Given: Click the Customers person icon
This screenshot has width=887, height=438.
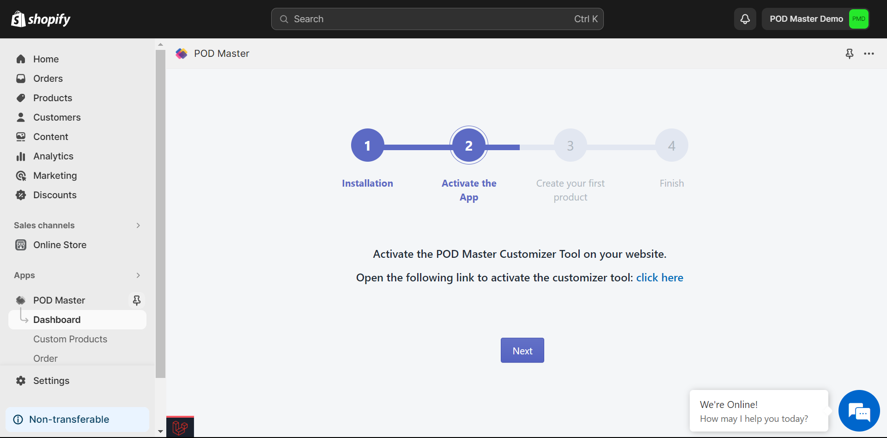Looking at the screenshot, I should [21, 117].
